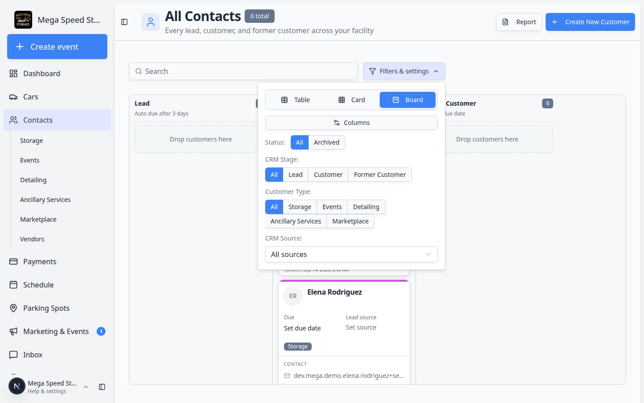Click the Create New Customer button

[x=590, y=22]
